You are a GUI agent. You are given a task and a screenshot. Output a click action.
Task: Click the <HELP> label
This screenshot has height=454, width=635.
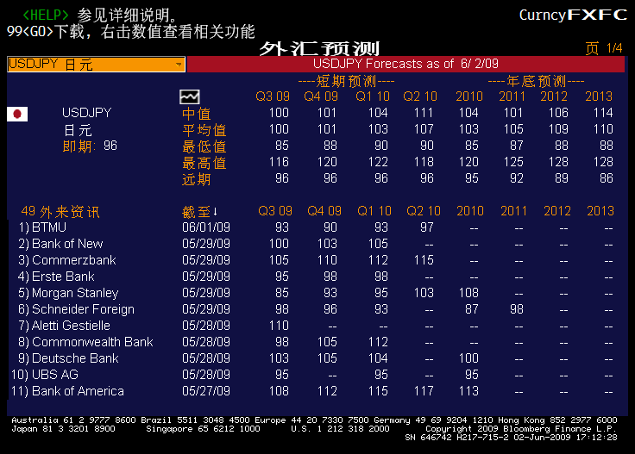(46, 15)
